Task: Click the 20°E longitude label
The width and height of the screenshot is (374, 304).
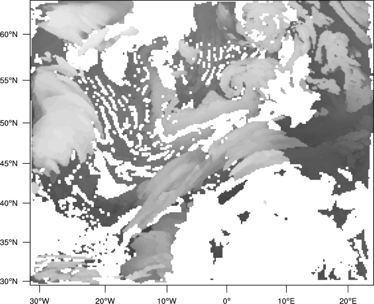Action: tap(348, 301)
